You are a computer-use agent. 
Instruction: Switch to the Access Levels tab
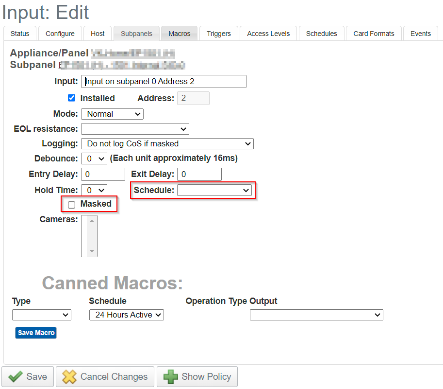268,33
